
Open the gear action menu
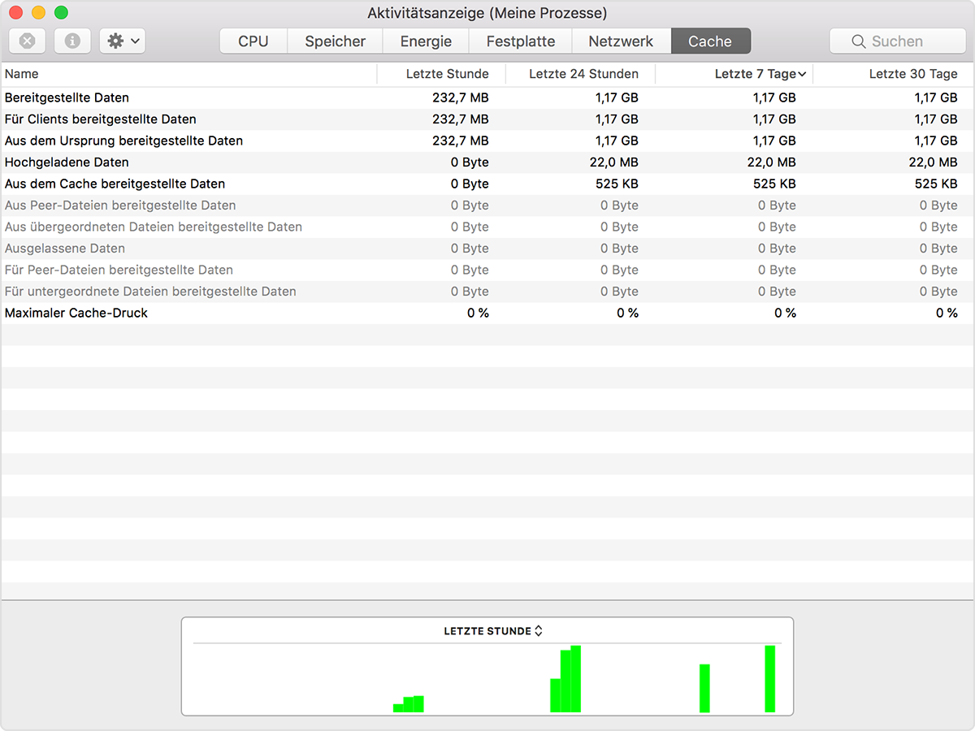123,41
